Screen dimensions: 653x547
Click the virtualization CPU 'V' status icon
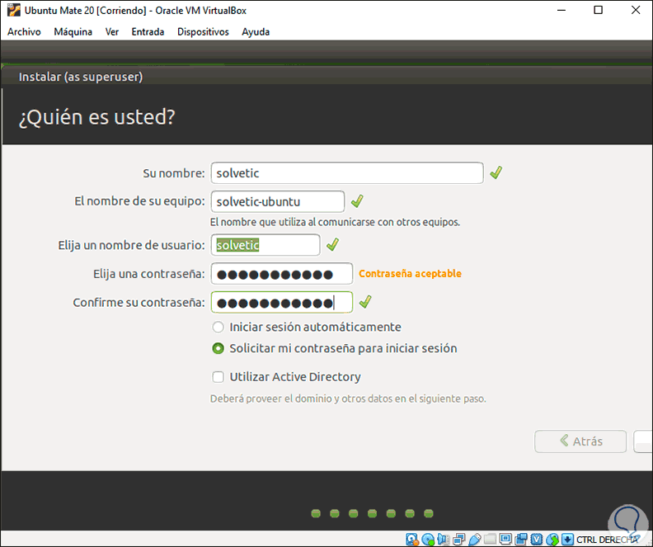537,540
